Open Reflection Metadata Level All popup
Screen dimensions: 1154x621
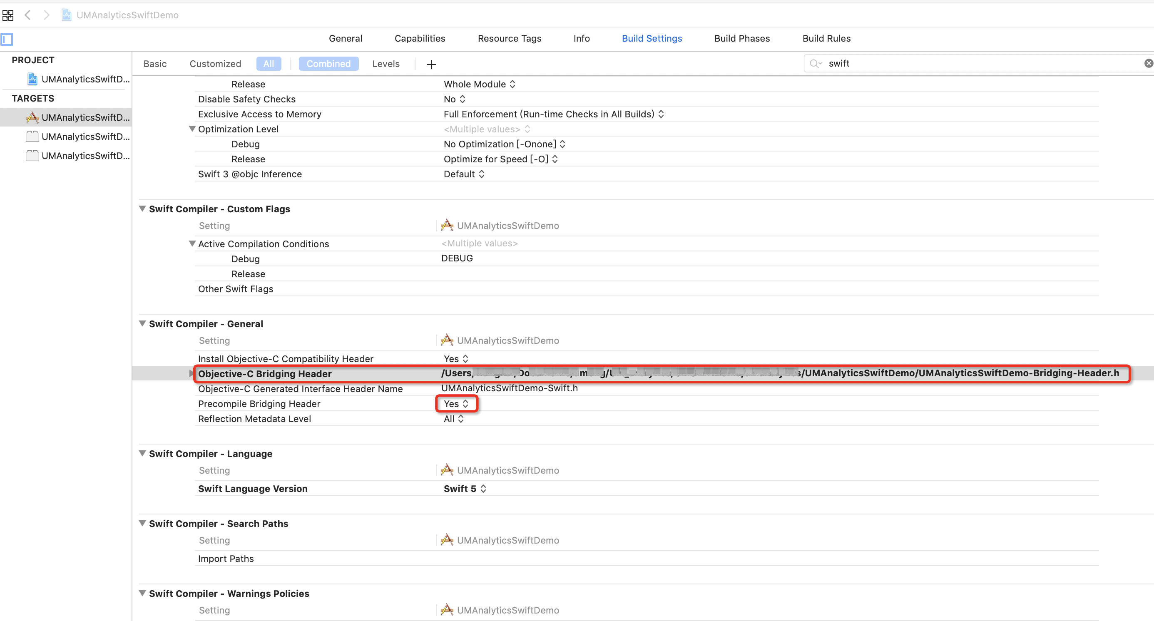tap(454, 419)
